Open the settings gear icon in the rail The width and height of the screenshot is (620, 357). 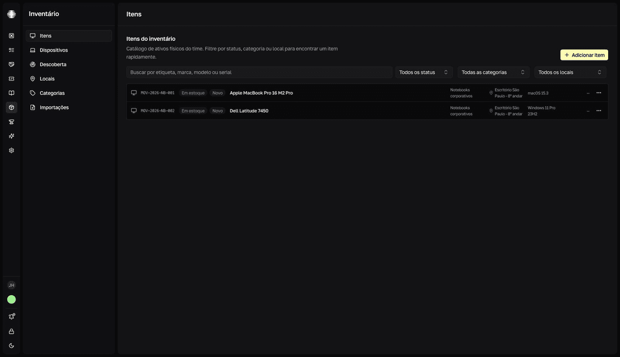pos(11,151)
